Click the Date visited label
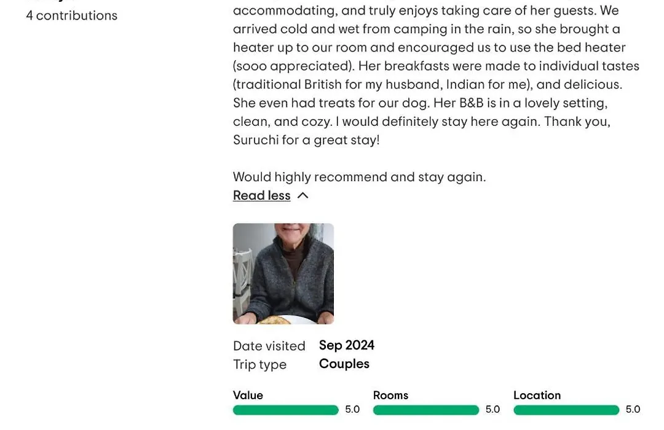664x430 pixels. 269,346
